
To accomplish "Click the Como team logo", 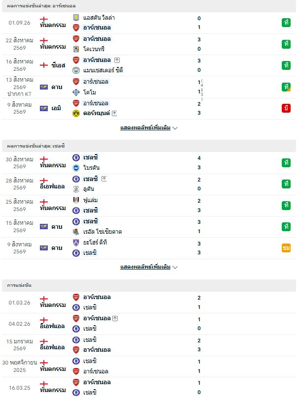I will click(x=76, y=92).
